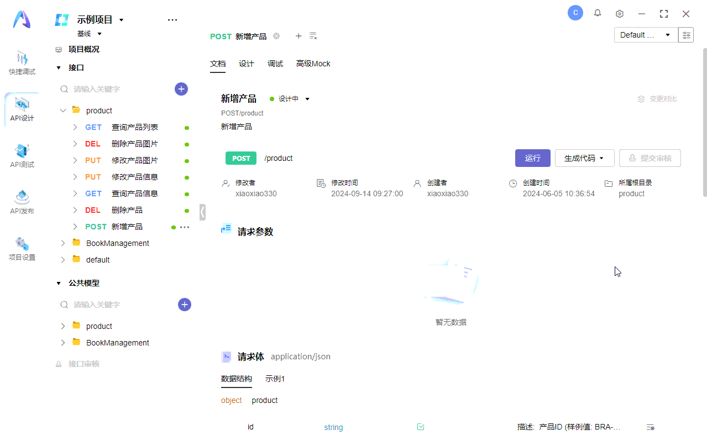Image resolution: width=707 pixels, height=440 pixels.
Task: Expand GET 查询产品列表 chevron
Action: click(x=75, y=127)
